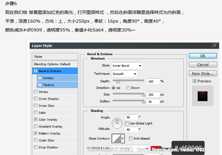Click the Altitude value input field
The image size is (222, 155).
(x=131, y=129)
